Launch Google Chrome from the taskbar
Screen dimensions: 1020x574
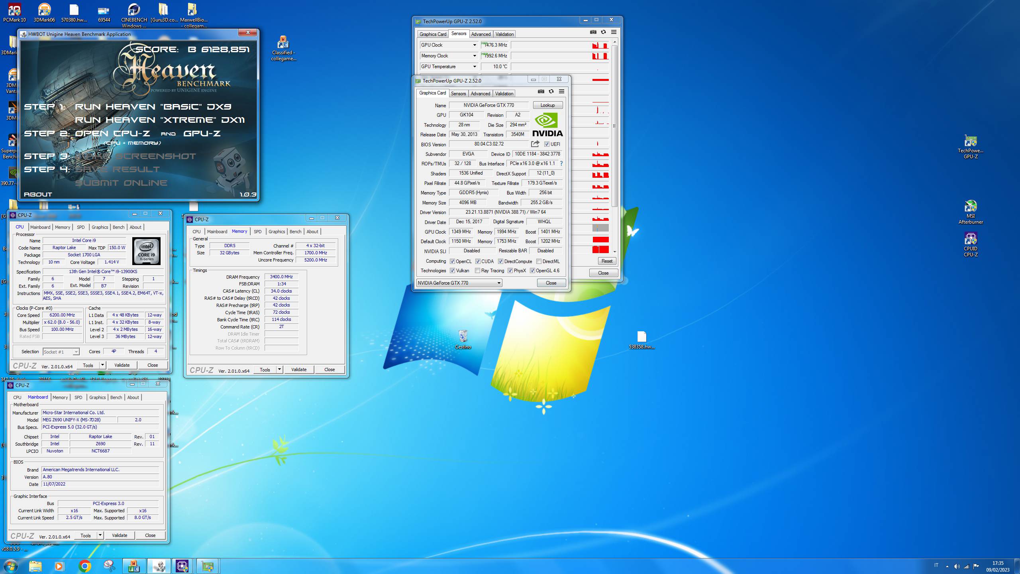(x=85, y=566)
